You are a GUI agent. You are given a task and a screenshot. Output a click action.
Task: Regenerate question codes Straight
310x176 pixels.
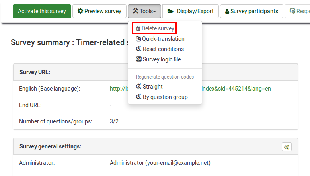(152, 87)
